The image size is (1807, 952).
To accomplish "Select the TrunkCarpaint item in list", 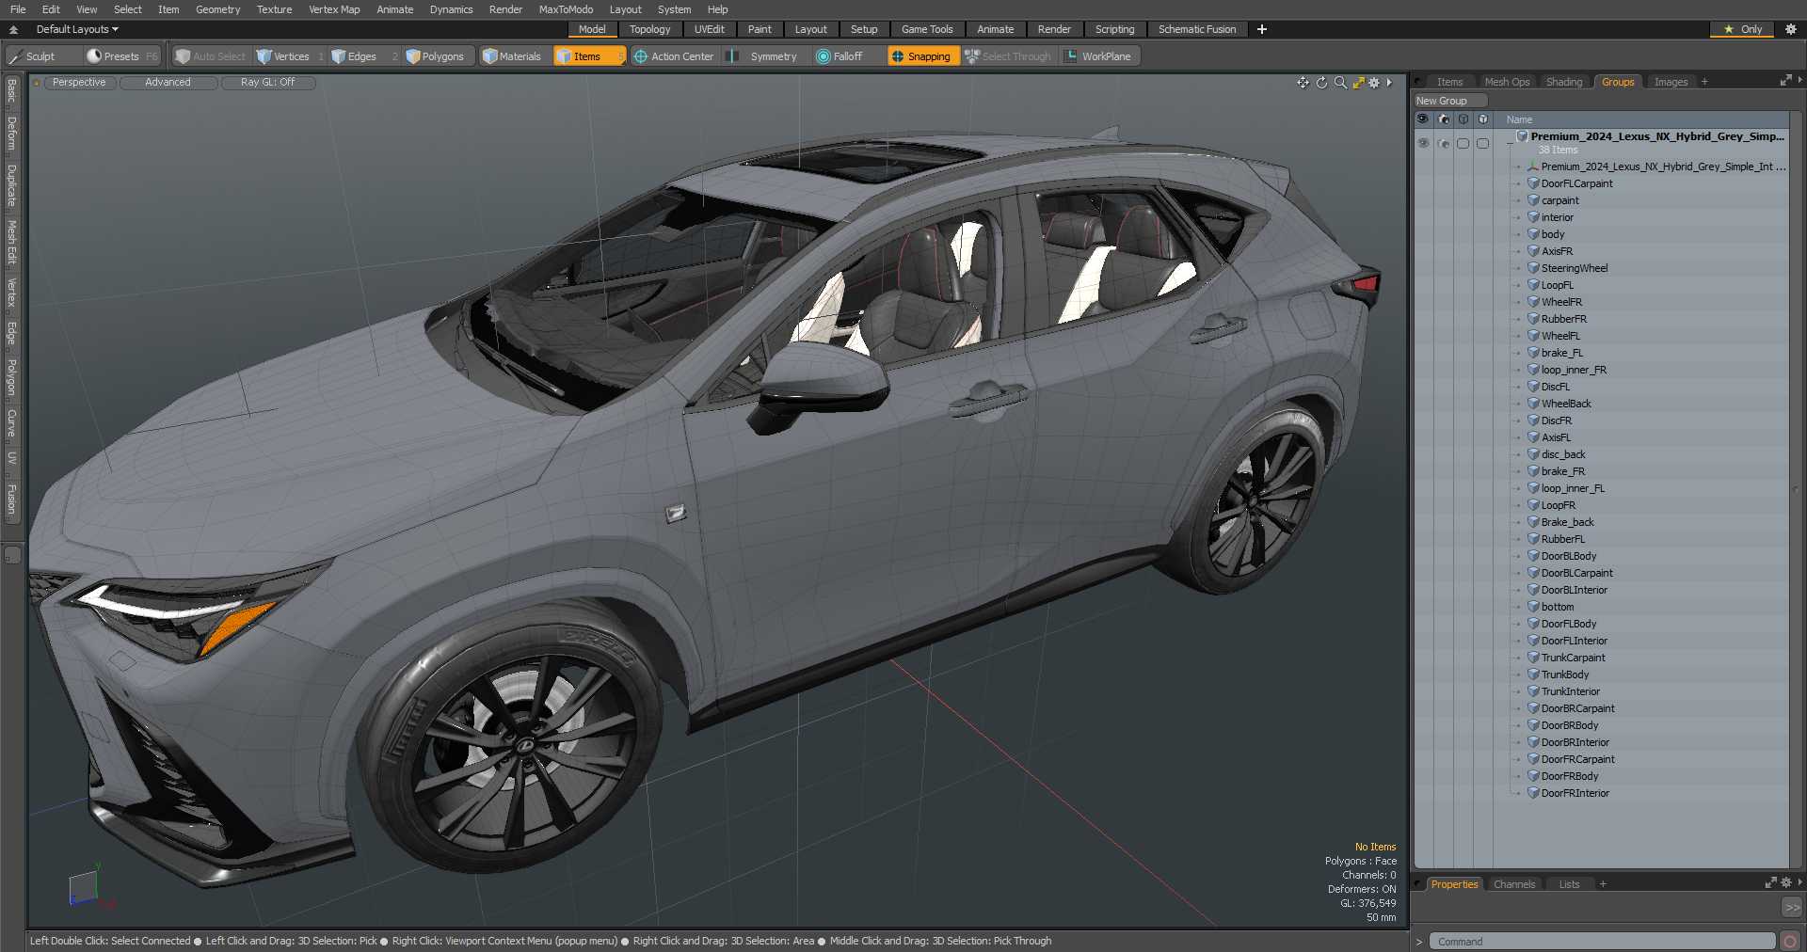I will click(1573, 658).
